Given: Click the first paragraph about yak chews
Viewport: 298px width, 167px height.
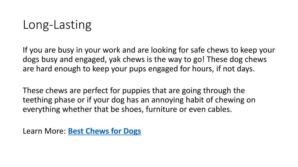Looking at the screenshot, I should click(149, 59).
